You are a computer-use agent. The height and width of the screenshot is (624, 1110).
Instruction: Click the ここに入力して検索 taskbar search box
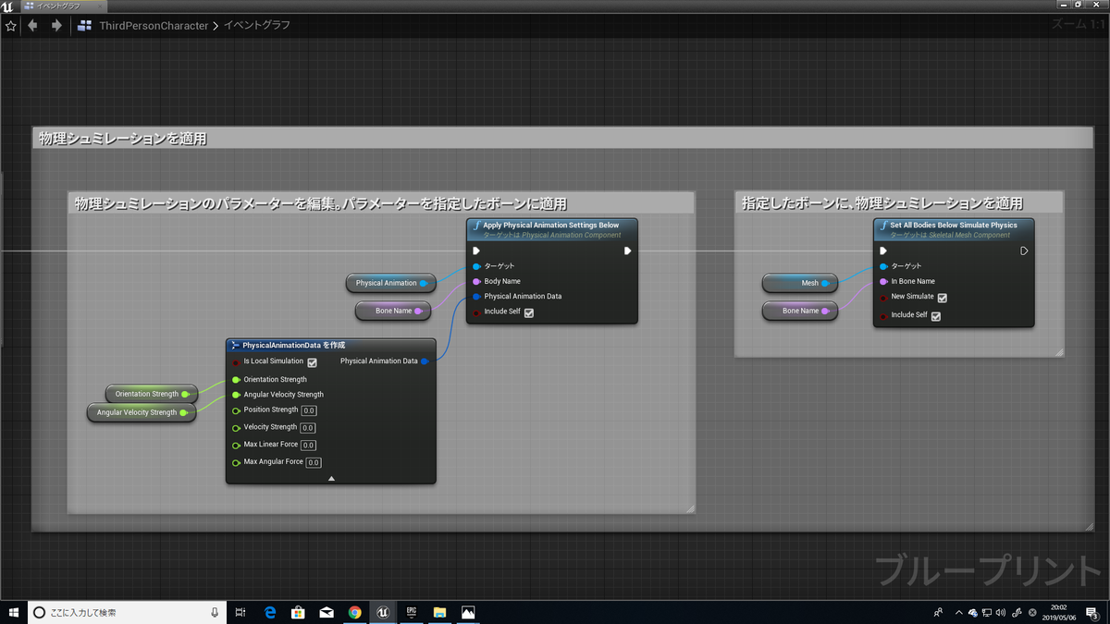[128, 612]
